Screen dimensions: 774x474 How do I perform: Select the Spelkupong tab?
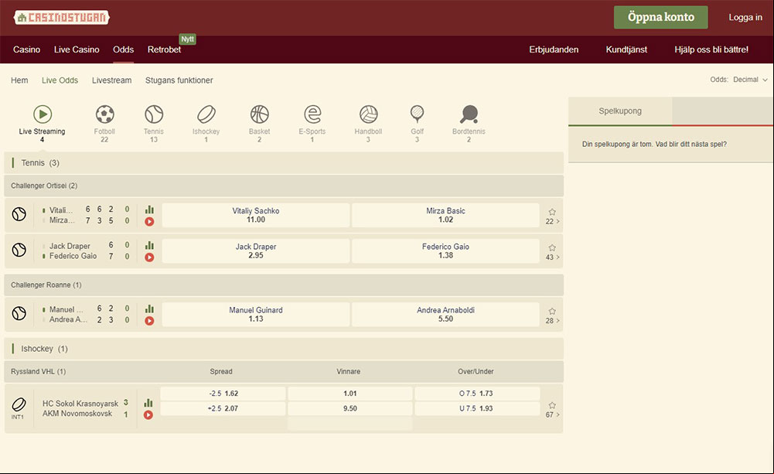(x=620, y=111)
